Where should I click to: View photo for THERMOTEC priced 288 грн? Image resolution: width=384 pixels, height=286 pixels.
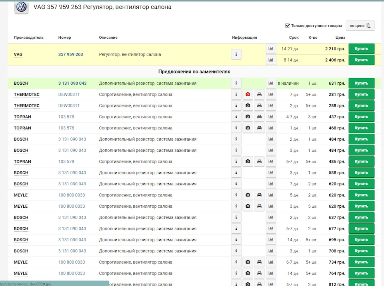pyautogui.click(x=248, y=106)
